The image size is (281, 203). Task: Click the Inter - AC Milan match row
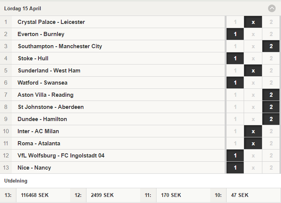(x=112, y=131)
